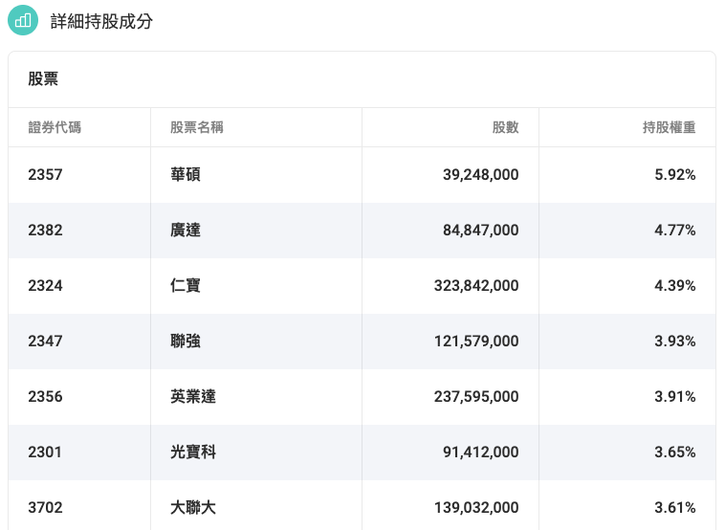Click the 5.92% weight value

point(674,174)
